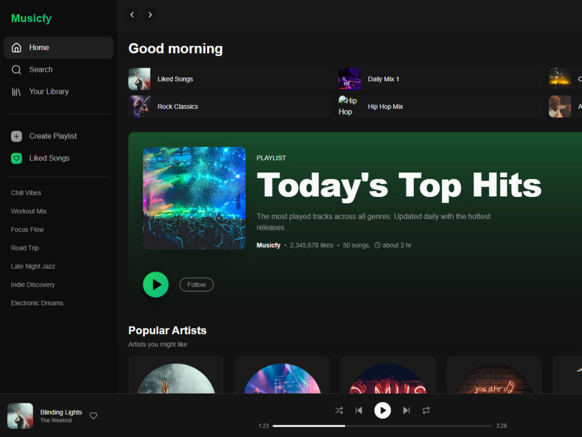
Task: Click the Today's Top Hits cover art
Action: [194, 198]
